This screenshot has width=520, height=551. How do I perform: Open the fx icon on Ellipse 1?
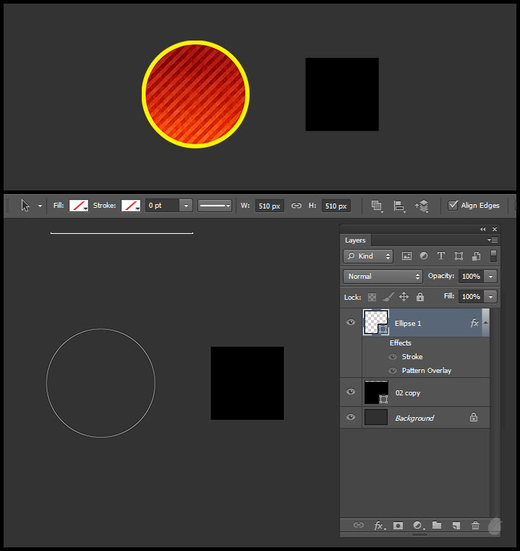coord(474,323)
